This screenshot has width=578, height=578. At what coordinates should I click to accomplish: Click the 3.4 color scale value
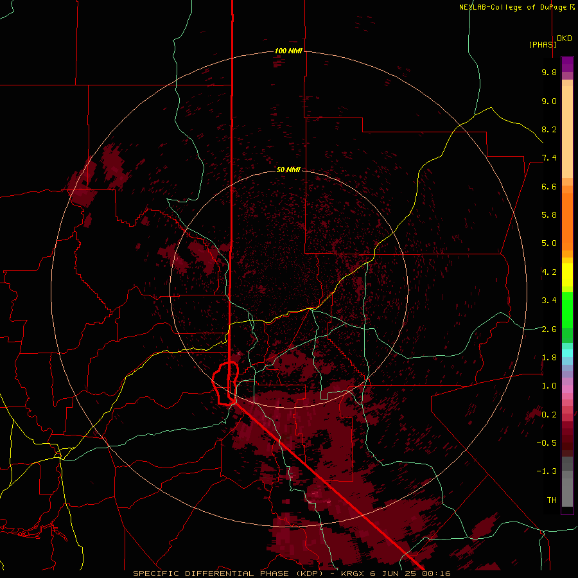click(x=549, y=301)
